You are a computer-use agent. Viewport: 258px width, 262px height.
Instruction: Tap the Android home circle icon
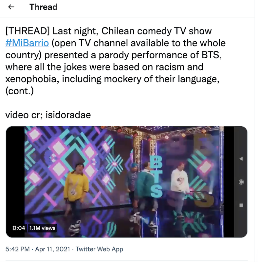[241, 182]
